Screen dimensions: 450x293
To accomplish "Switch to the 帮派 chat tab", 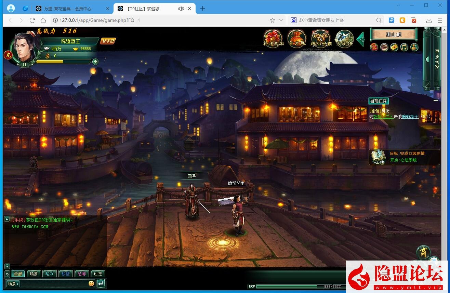I will tap(49, 274).
